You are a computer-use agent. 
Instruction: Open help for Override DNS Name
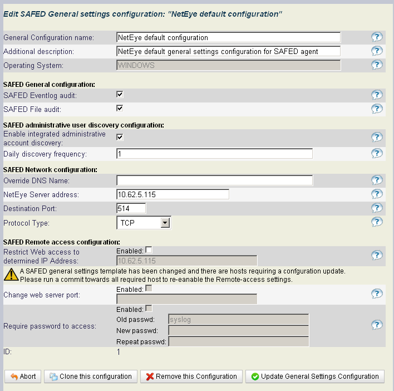tap(377, 180)
